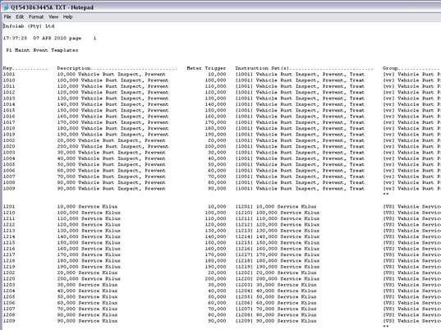Click the [1210] 100,000 Service Hilux instruction
Screen dimensions: 441x330
[x=278, y=213]
